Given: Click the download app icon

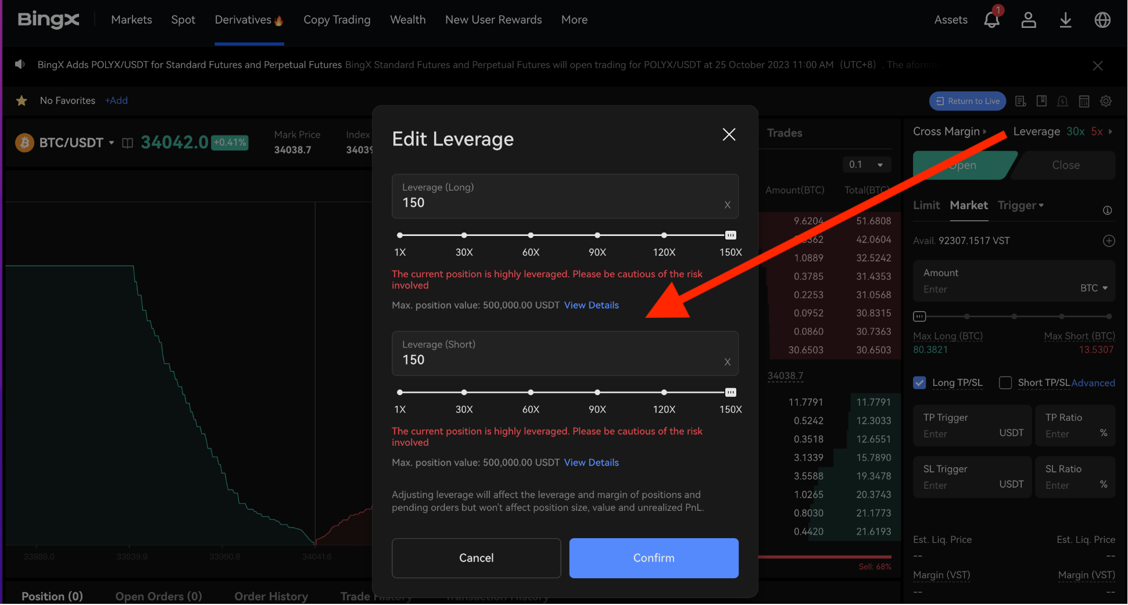Looking at the screenshot, I should [1065, 20].
